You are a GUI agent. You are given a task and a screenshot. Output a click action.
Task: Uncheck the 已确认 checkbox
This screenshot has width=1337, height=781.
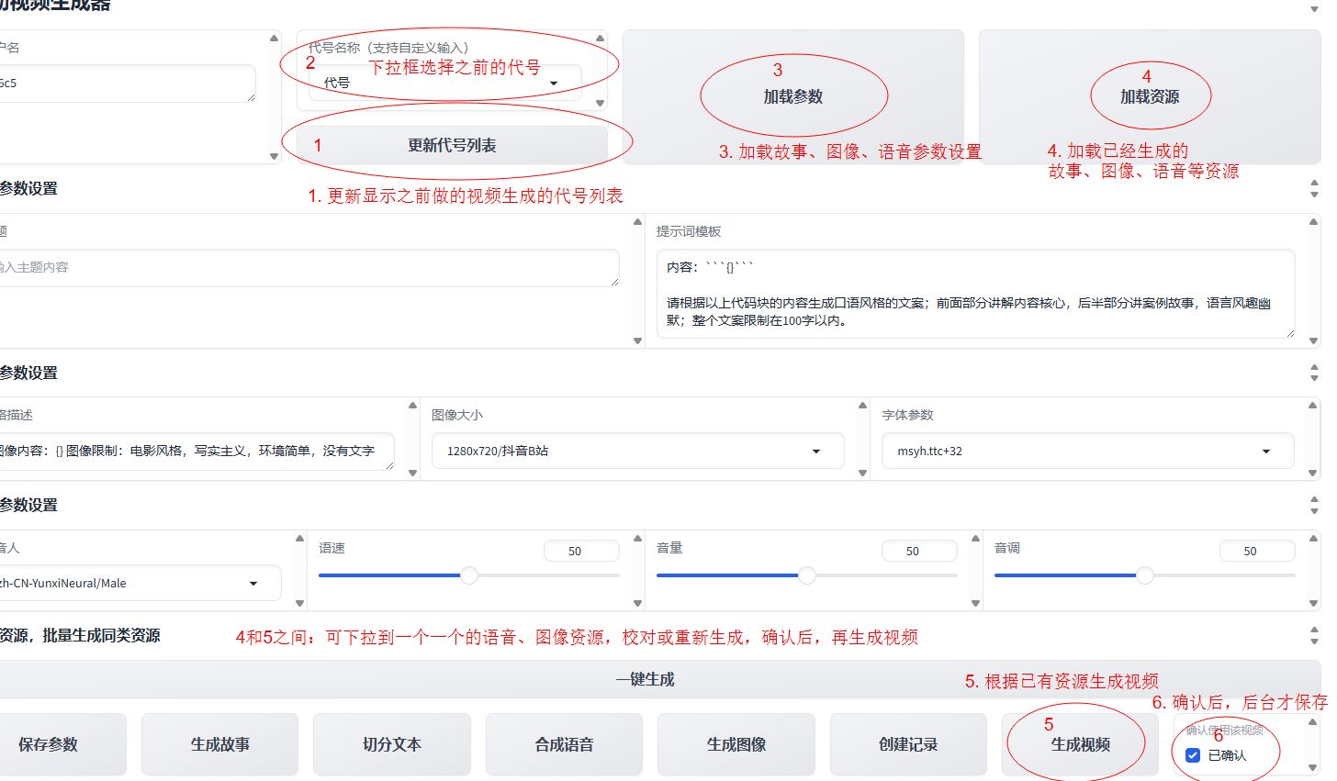[1192, 754]
